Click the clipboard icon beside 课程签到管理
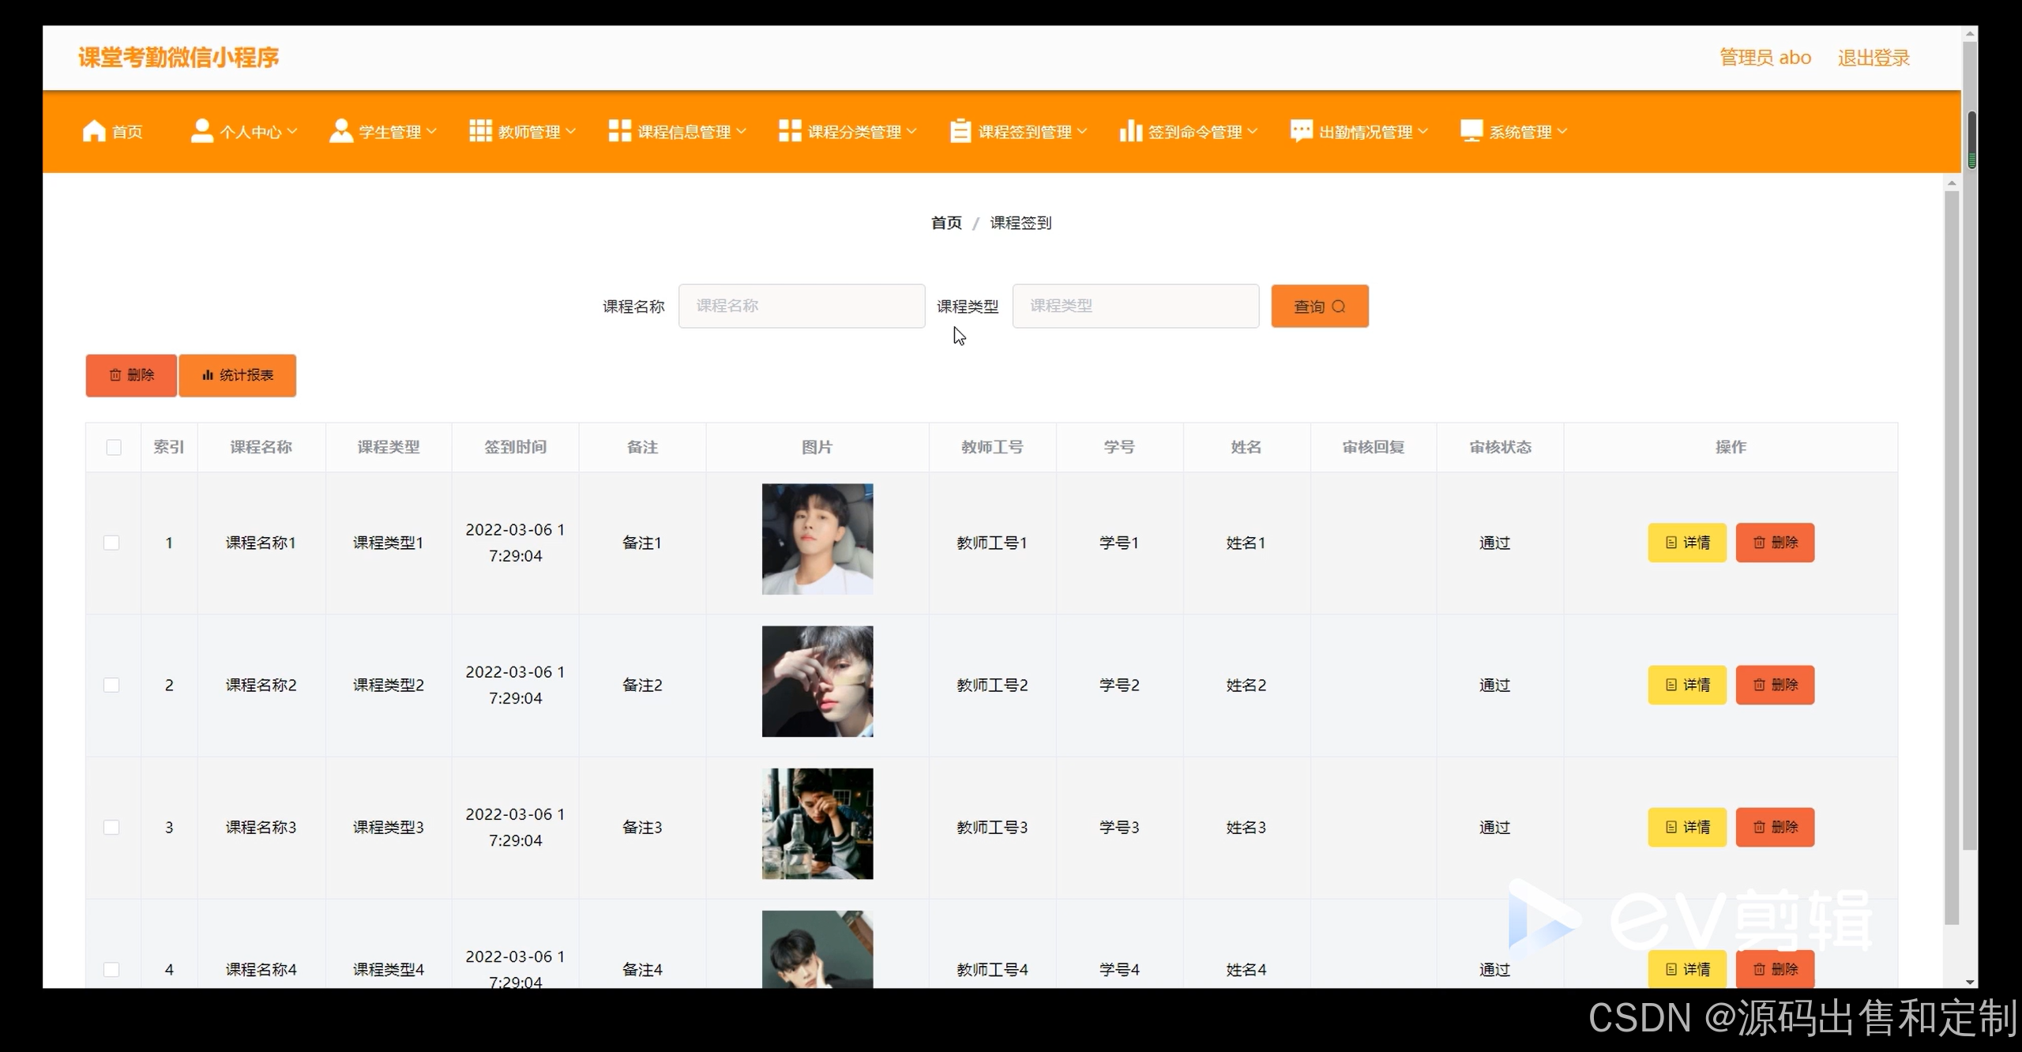The image size is (2022, 1052). (x=960, y=131)
